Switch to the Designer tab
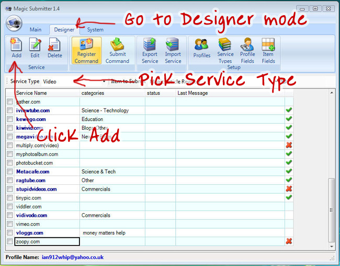The image size is (340, 266). [64, 30]
